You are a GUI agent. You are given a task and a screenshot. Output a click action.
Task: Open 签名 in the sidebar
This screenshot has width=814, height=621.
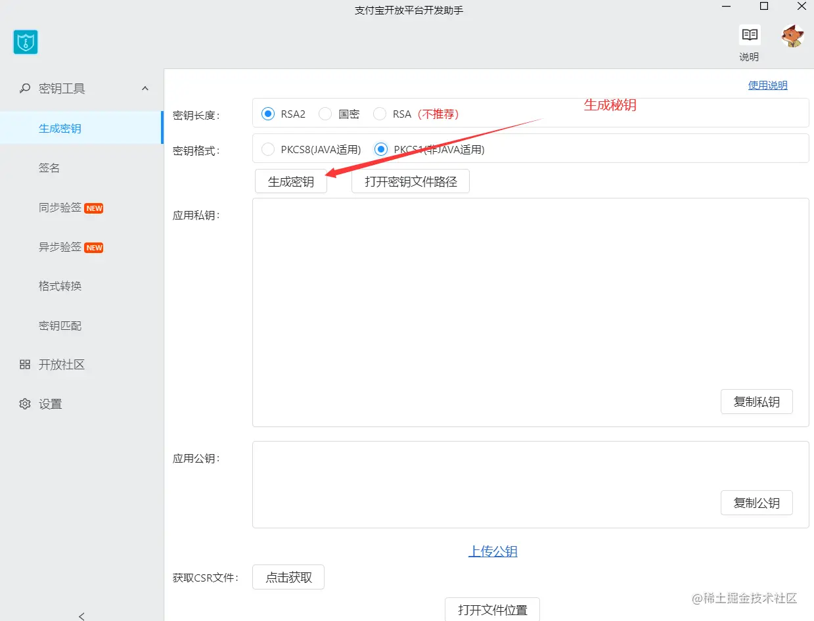pyautogui.click(x=49, y=168)
